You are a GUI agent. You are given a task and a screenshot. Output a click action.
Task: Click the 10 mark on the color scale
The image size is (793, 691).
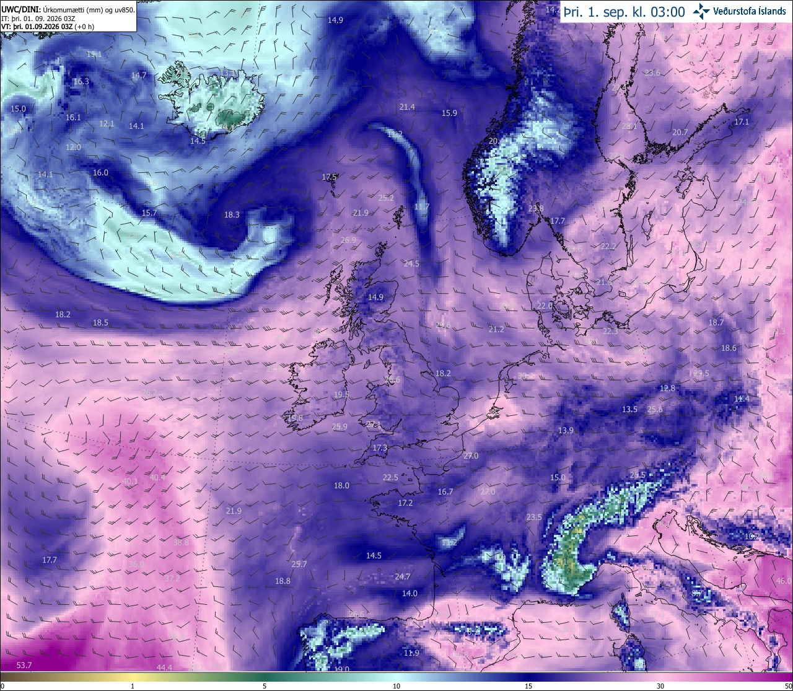coord(396,686)
